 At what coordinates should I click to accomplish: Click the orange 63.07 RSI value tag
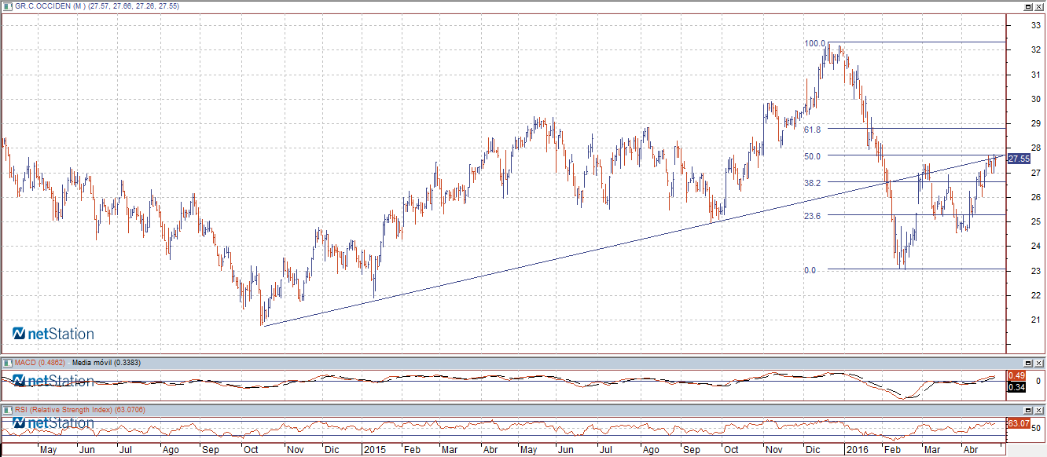(x=1019, y=423)
